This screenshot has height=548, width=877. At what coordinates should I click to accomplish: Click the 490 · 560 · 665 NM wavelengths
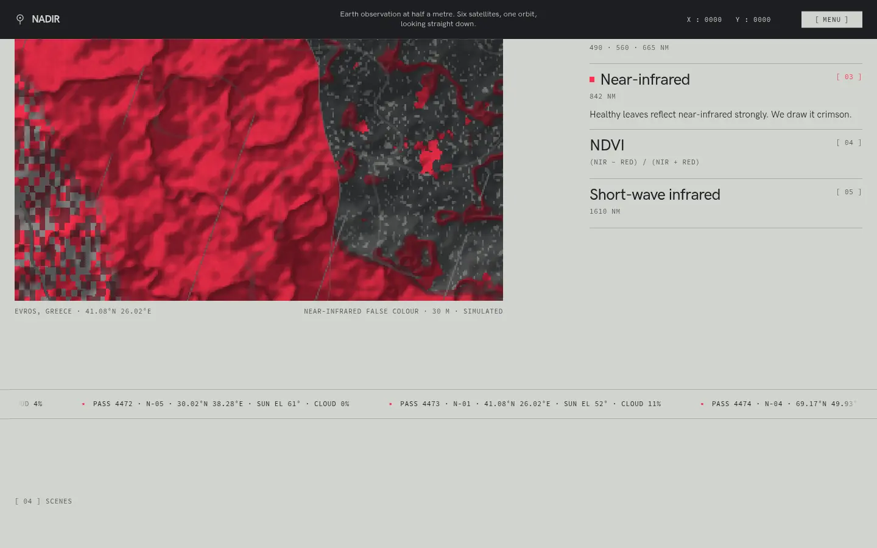(x=629, y=47)
